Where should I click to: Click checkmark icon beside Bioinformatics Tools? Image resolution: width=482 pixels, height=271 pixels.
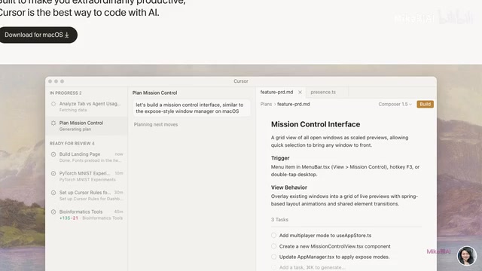coord(53,212)
